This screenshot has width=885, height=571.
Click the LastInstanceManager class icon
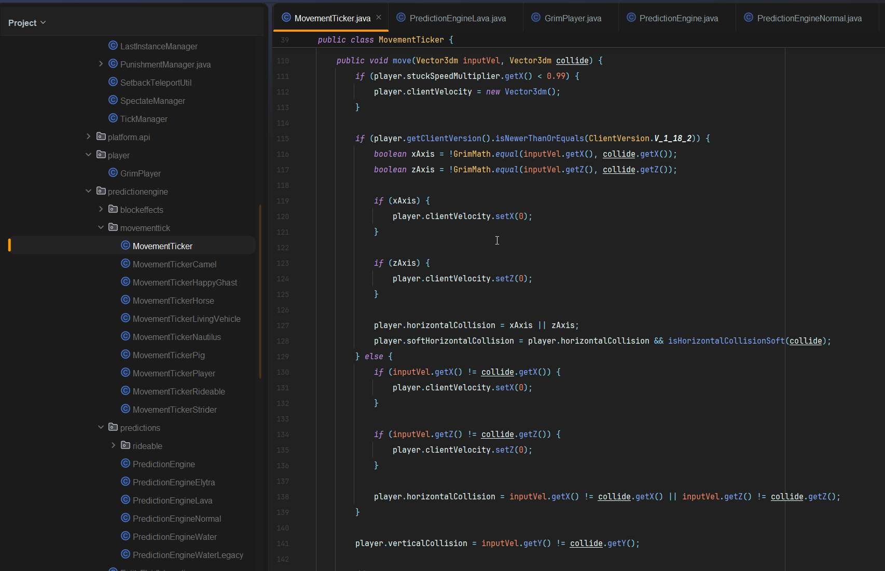click(113, 46)
